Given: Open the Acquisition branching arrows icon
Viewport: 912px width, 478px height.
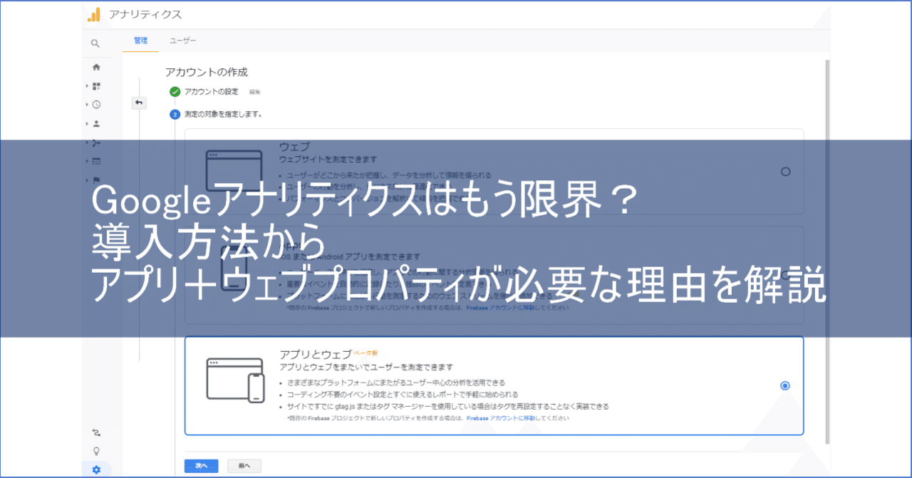Looking at the screenshot, I should [x=96, y=142].
